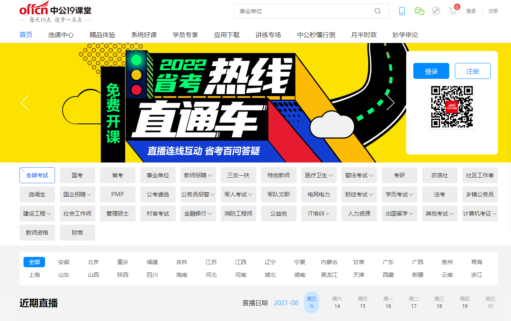
Task: Select the 国考 category
Action: (x=77, y=175)
